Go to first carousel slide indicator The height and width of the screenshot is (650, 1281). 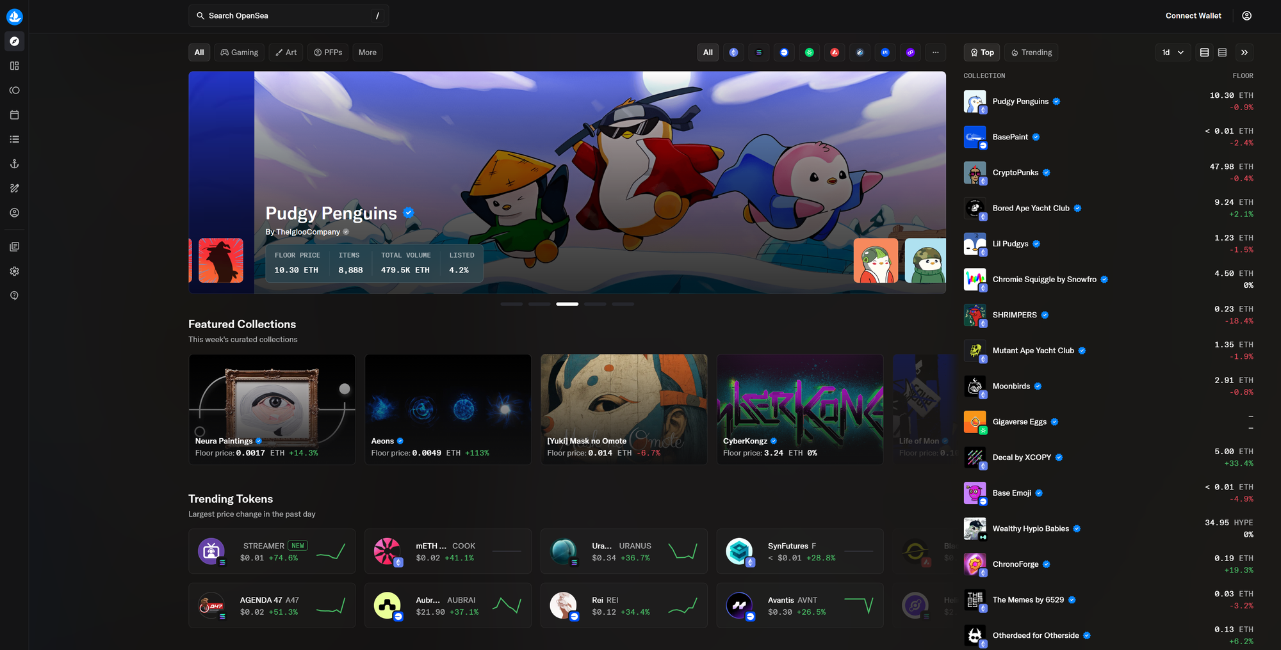(x=512, y=304)
